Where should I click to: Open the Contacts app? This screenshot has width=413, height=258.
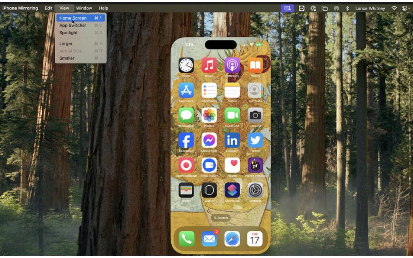tap(255, 90)
